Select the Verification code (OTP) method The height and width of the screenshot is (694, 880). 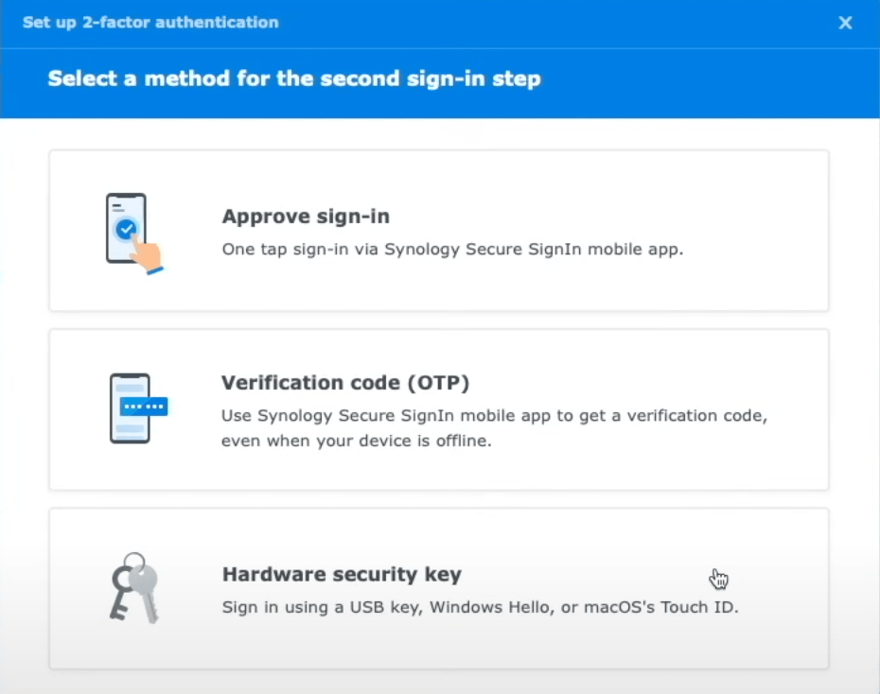(x=438, y=408)
